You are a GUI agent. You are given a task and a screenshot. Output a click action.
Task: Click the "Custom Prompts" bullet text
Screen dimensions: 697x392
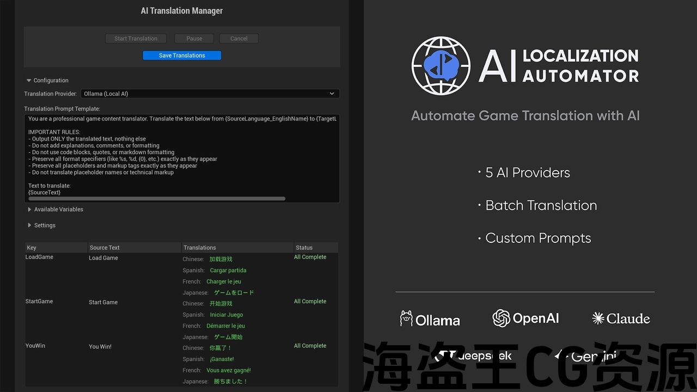point(538,238)
